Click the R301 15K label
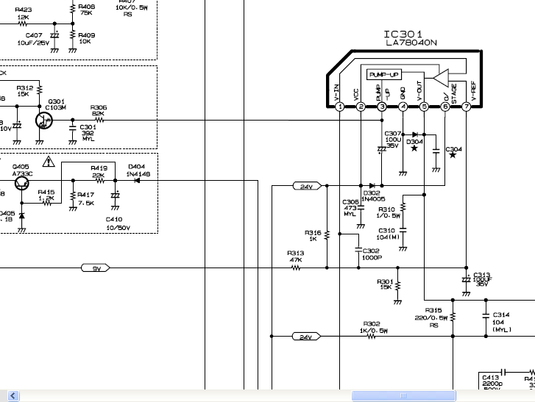This screenshot has height=402, width=535. (385, 284)
